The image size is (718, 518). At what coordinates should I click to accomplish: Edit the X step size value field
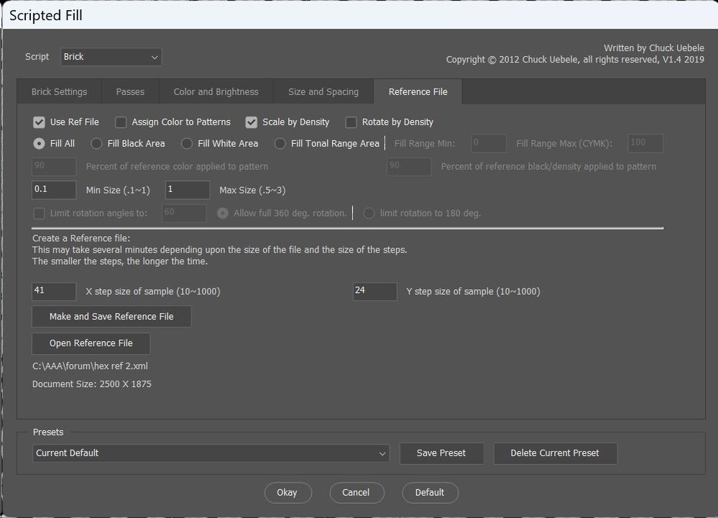(x=53, y=291)
